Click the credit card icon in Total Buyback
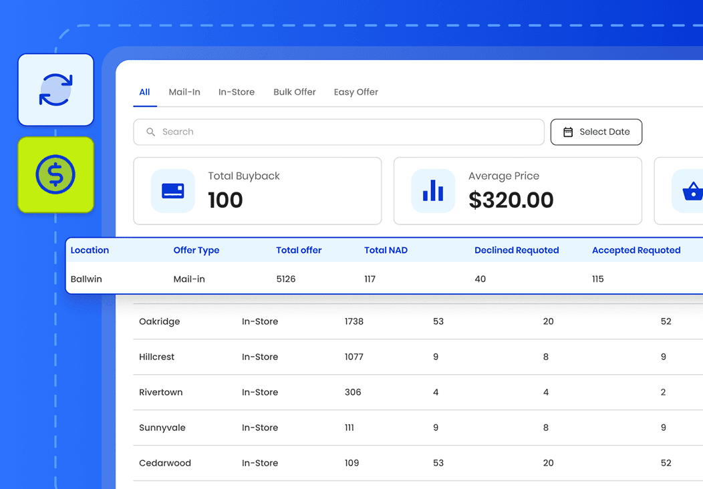The height and width of the screenshot is (489, 703). click(173, 191)
